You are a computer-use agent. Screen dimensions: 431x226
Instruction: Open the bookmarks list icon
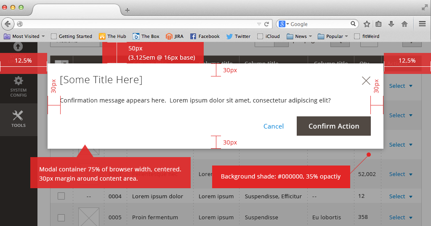[x=378, y=24]
